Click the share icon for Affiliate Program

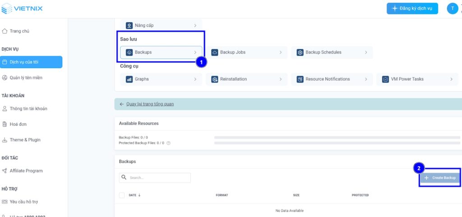point(5,171)
